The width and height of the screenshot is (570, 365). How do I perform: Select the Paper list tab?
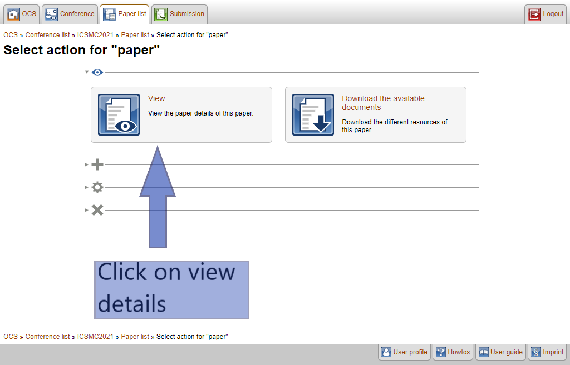point(125,14)
